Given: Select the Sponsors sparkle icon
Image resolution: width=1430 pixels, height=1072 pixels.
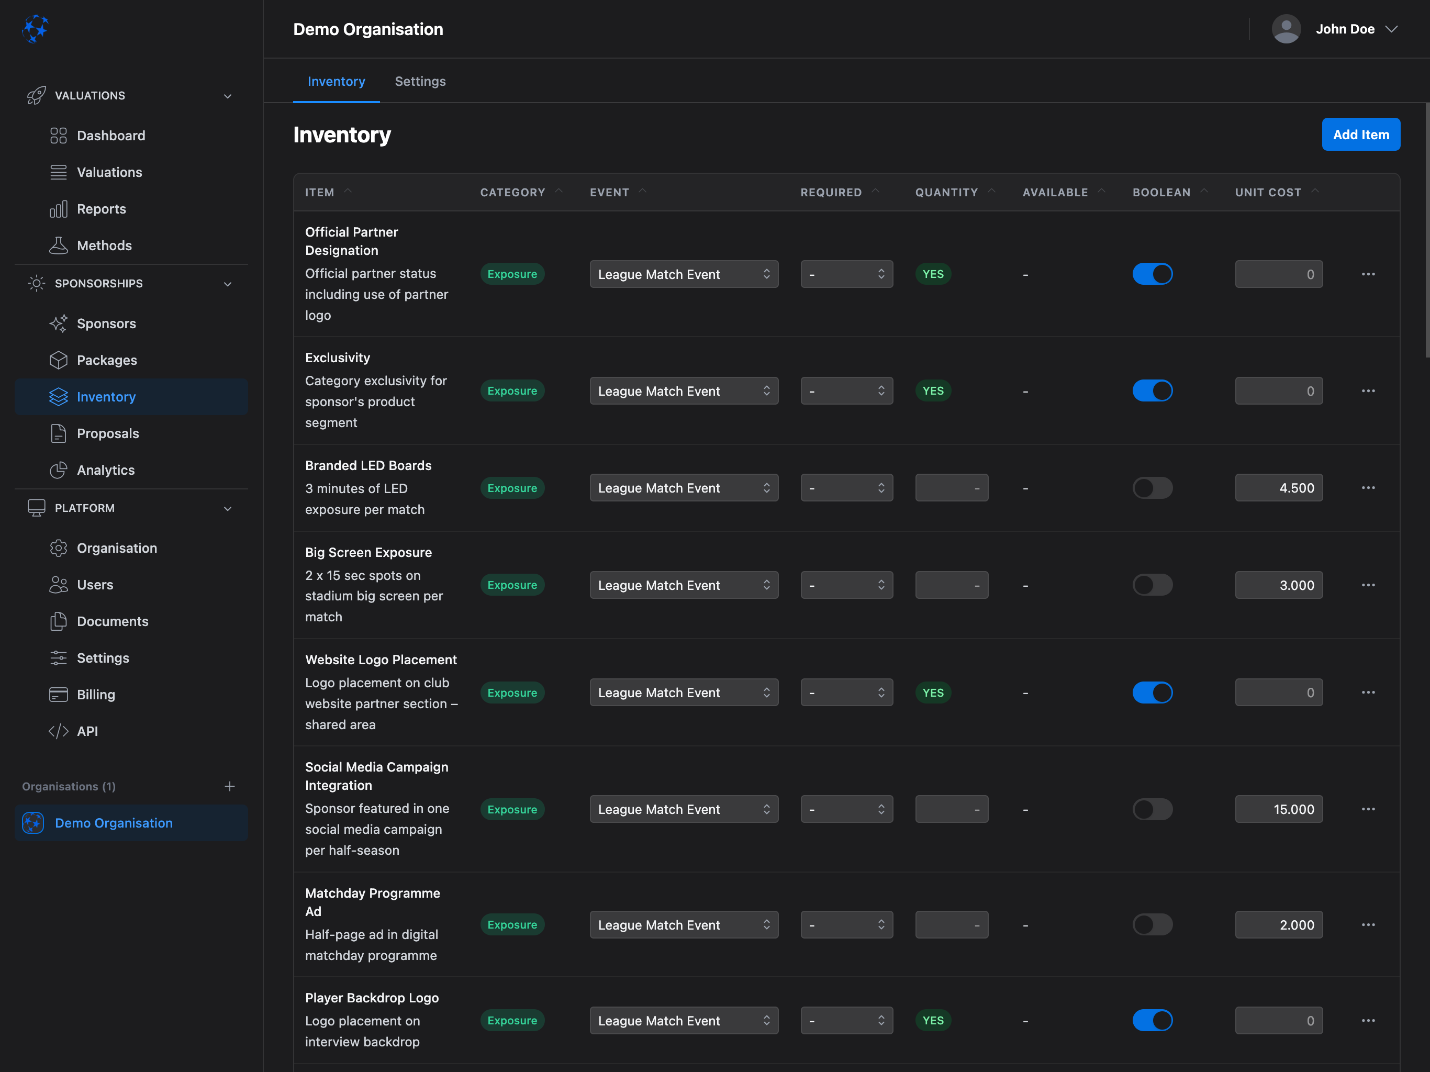Looking at the screenshot, I should (59, 323).
